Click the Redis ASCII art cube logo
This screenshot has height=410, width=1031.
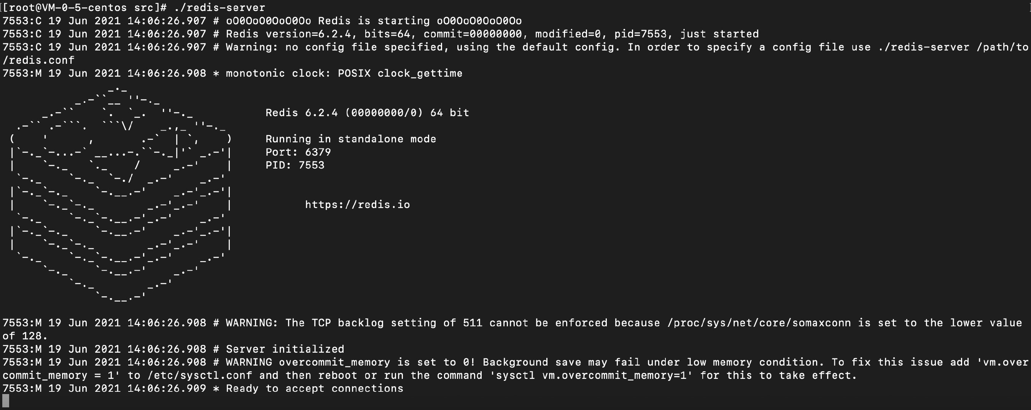click(x=121, y=194)
